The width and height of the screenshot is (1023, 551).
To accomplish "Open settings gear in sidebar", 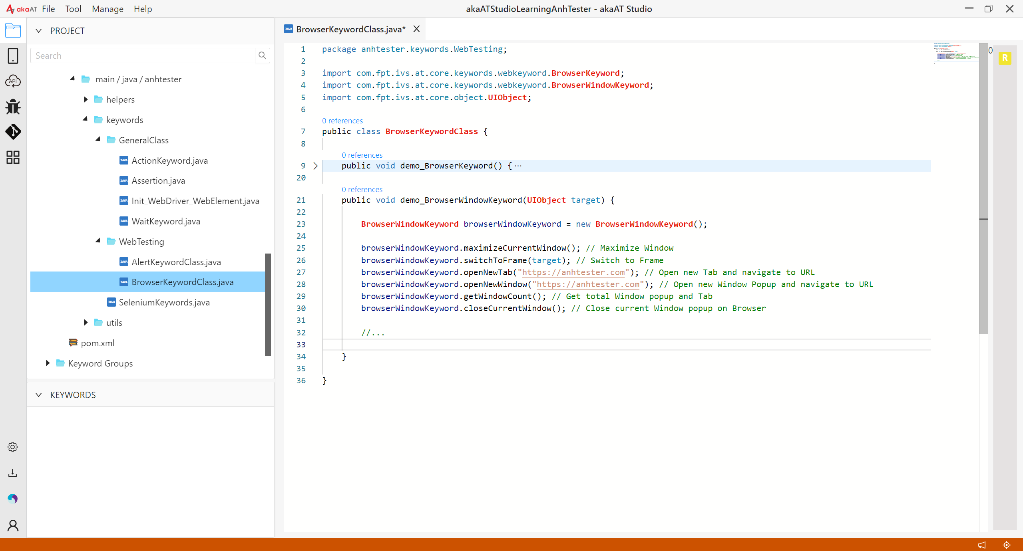I will coord(13,447).
